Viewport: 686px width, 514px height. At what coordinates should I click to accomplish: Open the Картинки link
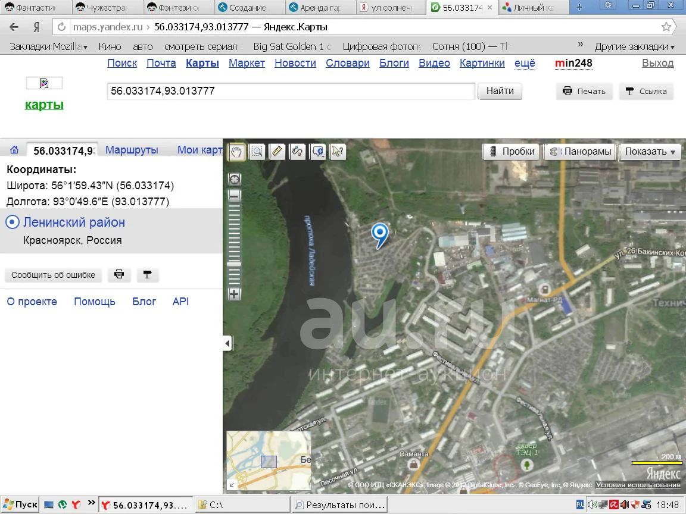point(482,63)
